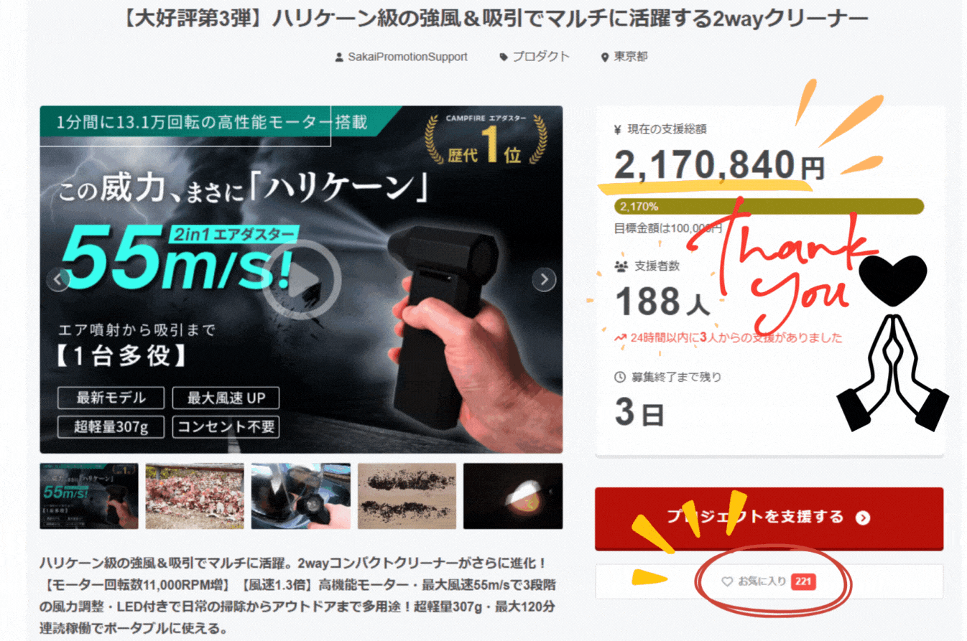
Task: Play the product video in main image
Action: [301, 279]
